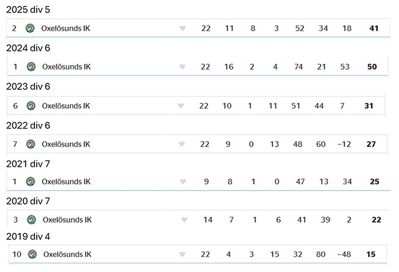The height and width of the screenshot is (272, 399).
Task: Toggle favorite heart in 2025 div 5 row
Action: [183, 28]
